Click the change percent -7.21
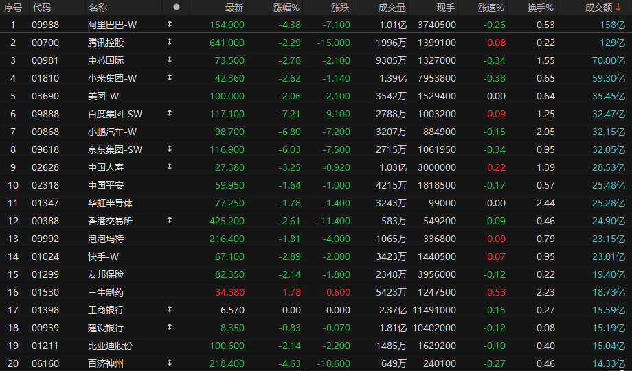The width and height of the screenshot is (632, 371). coord(289,114)
